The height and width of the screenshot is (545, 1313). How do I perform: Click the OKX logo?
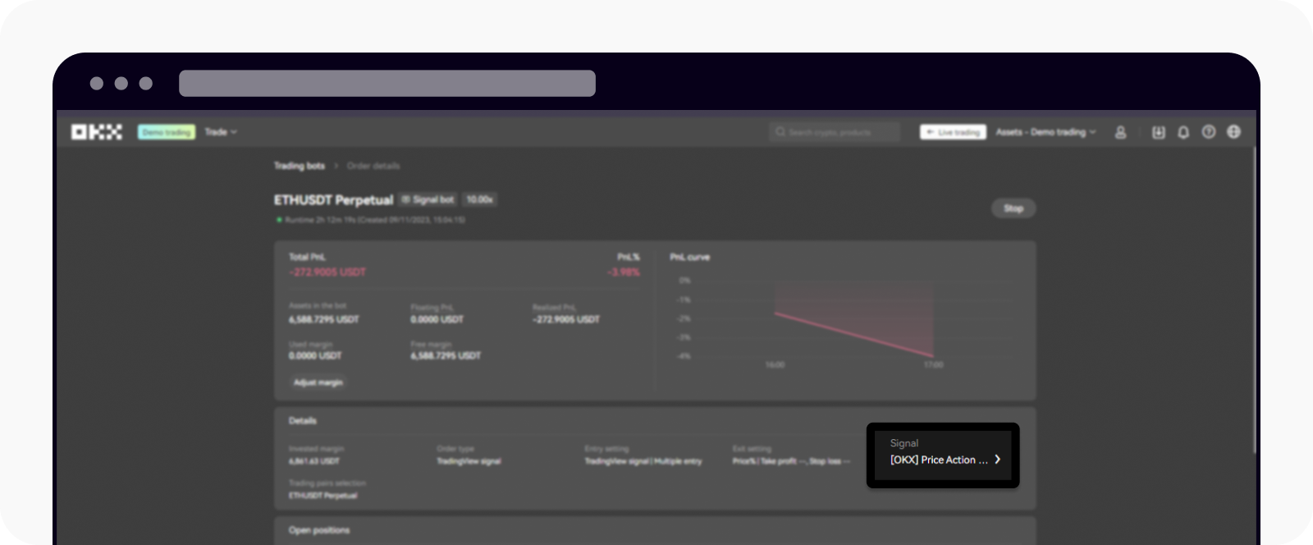[96, 132]
